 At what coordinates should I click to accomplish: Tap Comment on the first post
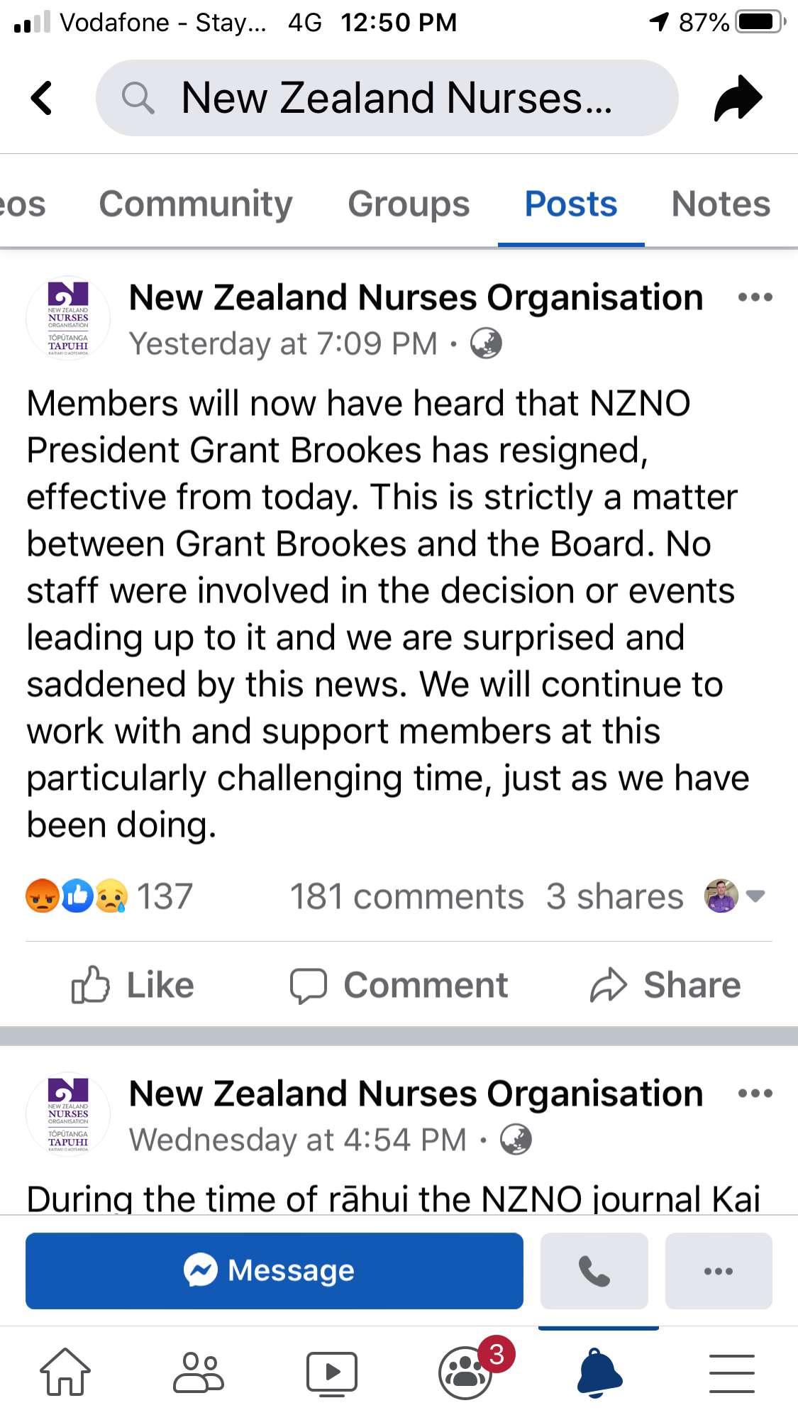coord(399,985)
